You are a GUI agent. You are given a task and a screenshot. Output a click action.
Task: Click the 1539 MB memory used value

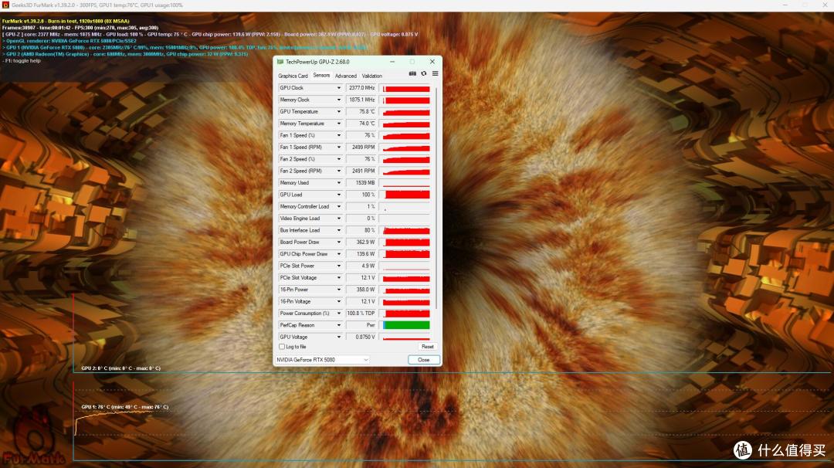[x=361, y=183]
